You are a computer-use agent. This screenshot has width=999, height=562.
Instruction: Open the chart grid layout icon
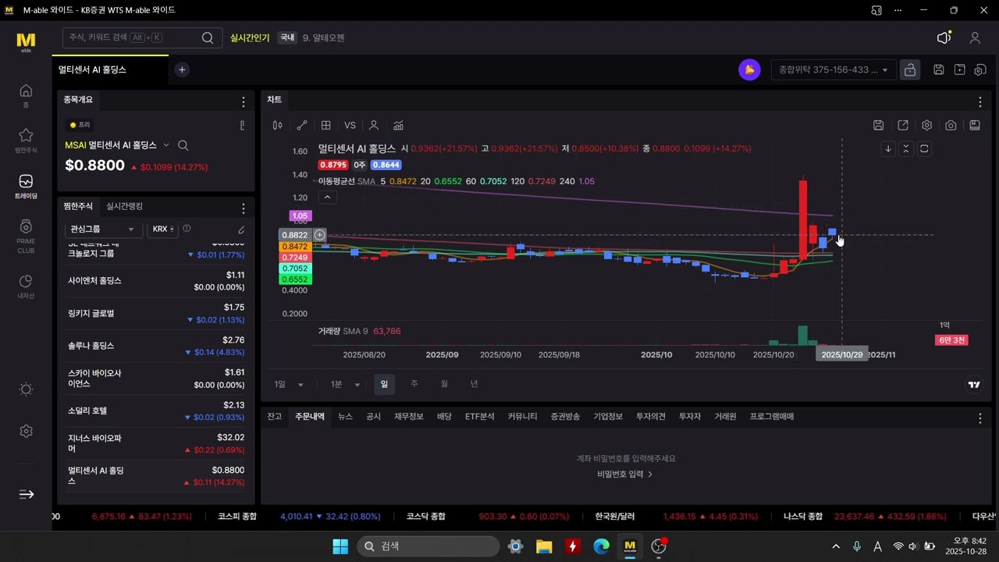tap(325, 125)
